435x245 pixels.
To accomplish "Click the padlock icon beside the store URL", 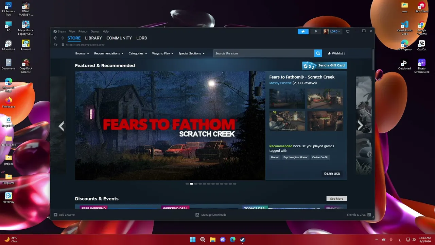I will tap(63, 45).
